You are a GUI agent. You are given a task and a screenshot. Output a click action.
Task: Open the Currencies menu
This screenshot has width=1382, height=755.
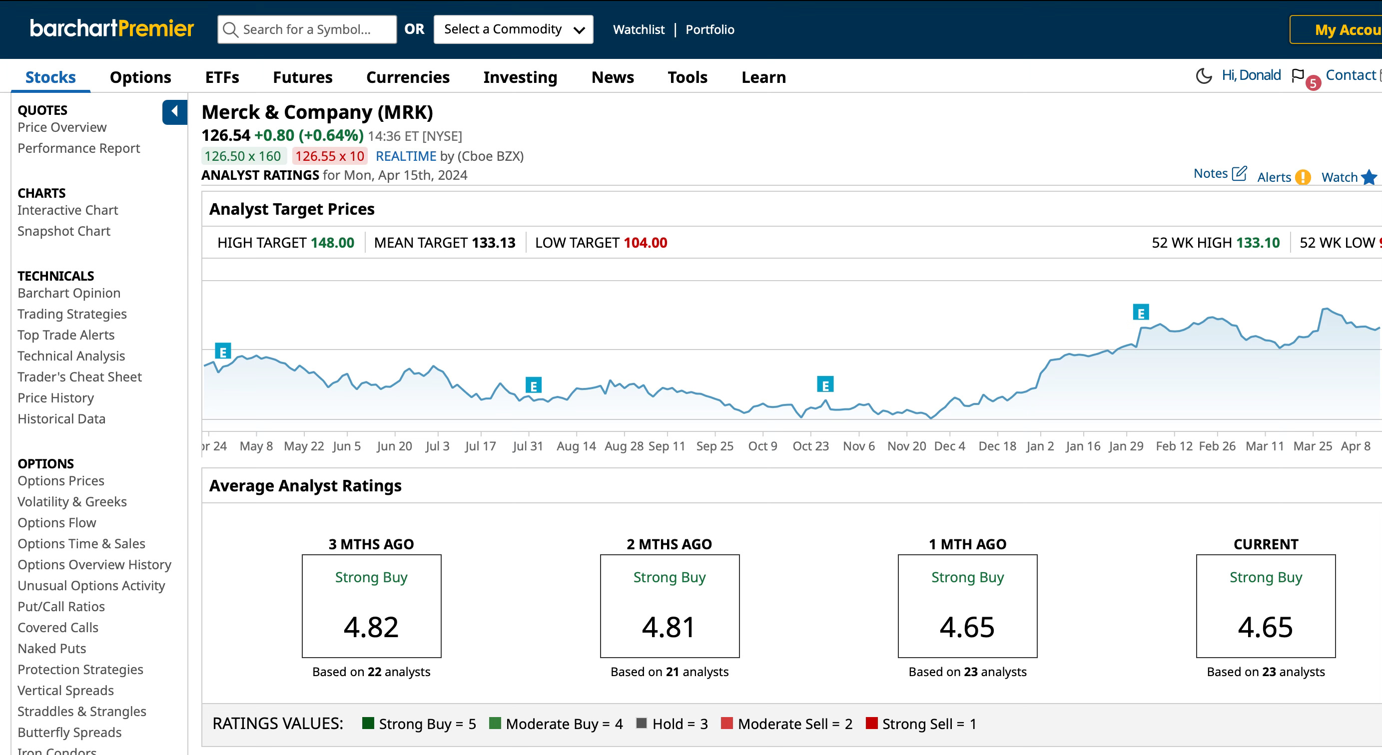point(408,77)
